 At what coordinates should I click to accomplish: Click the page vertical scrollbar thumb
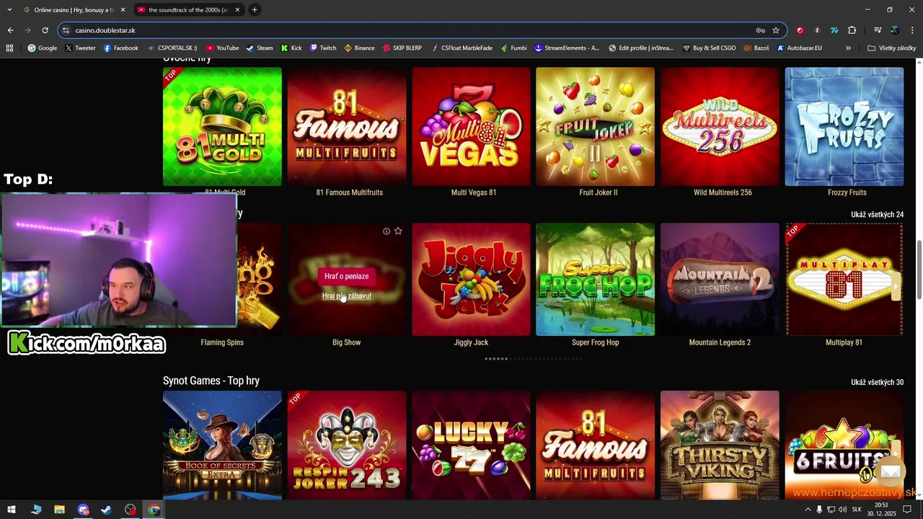point(919,270)
